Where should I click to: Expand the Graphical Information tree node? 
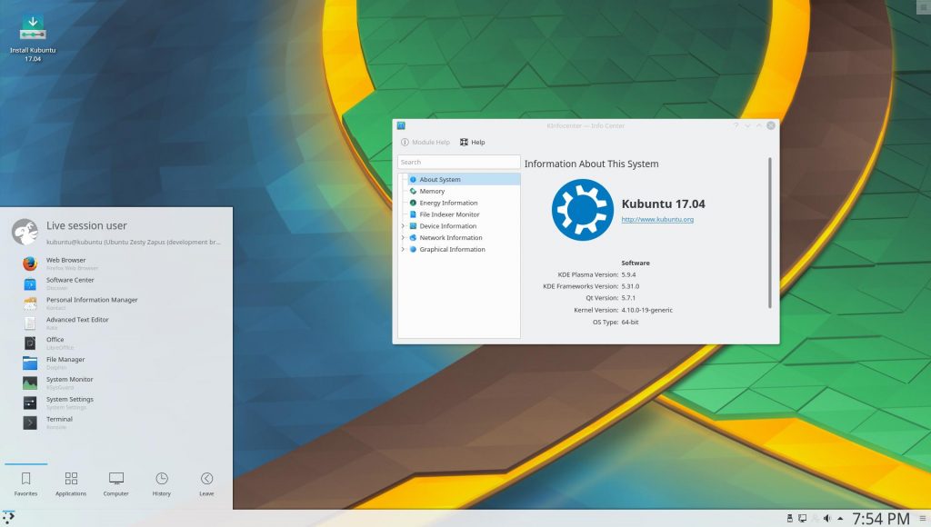(403, 249)
